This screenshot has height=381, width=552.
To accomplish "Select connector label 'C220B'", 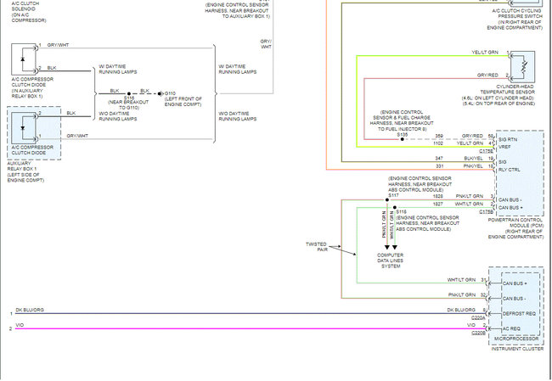I will pyautogui.click(x=479, y=333).
